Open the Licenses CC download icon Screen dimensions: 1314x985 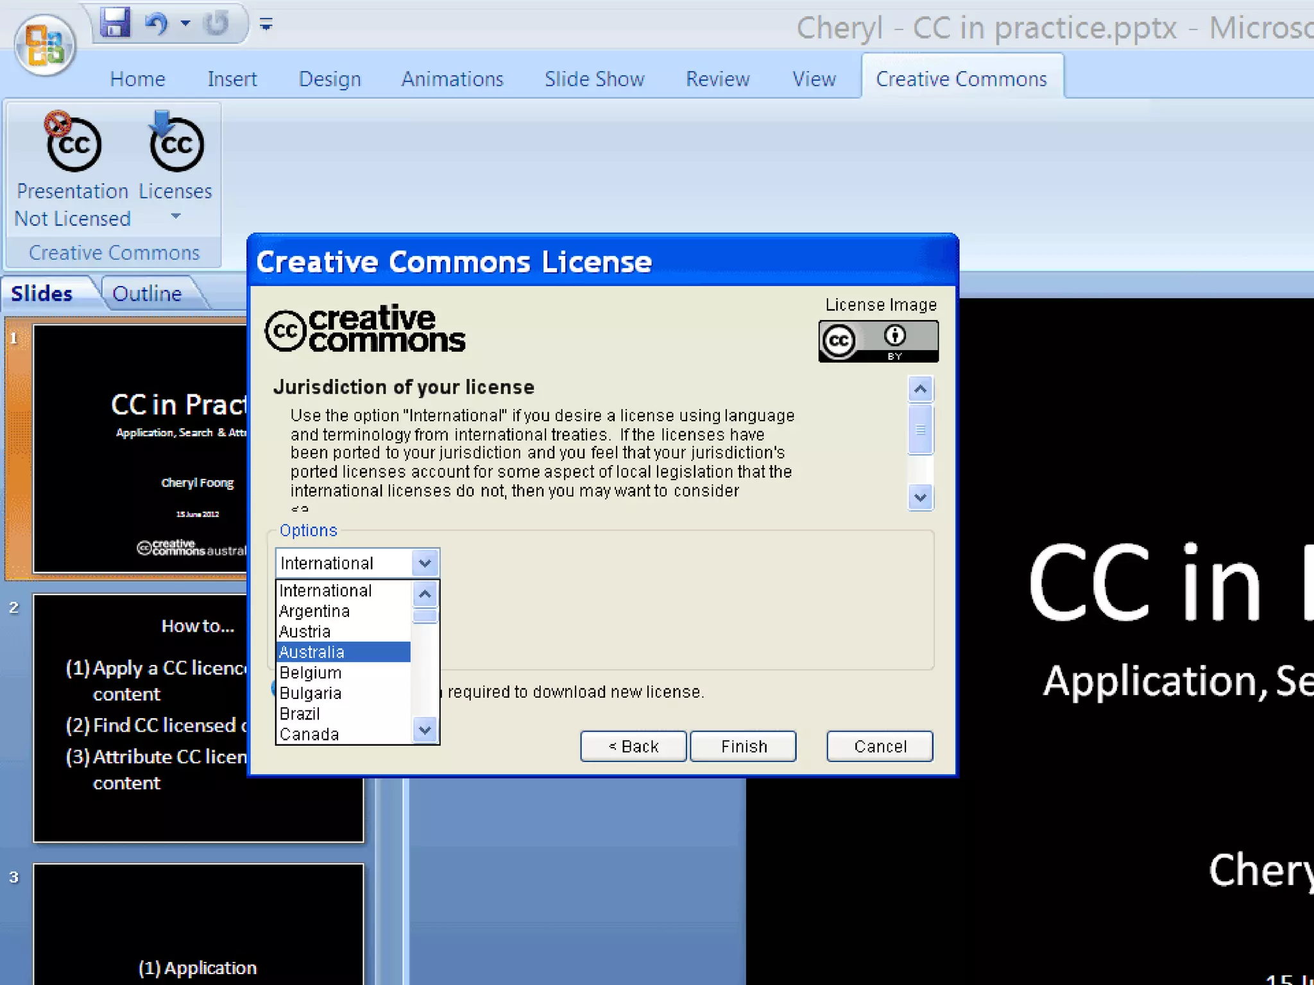(176, 144)
